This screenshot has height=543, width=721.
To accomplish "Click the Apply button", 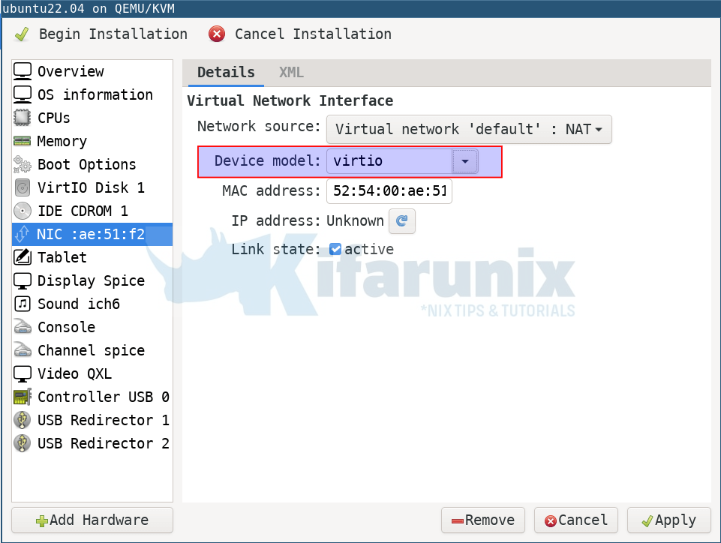I will point(668,520).
